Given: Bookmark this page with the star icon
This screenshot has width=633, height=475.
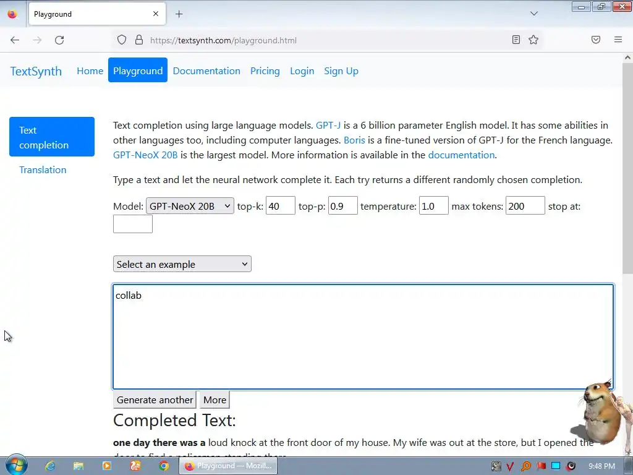Looking at the screenshot, I should coord(533,40).
